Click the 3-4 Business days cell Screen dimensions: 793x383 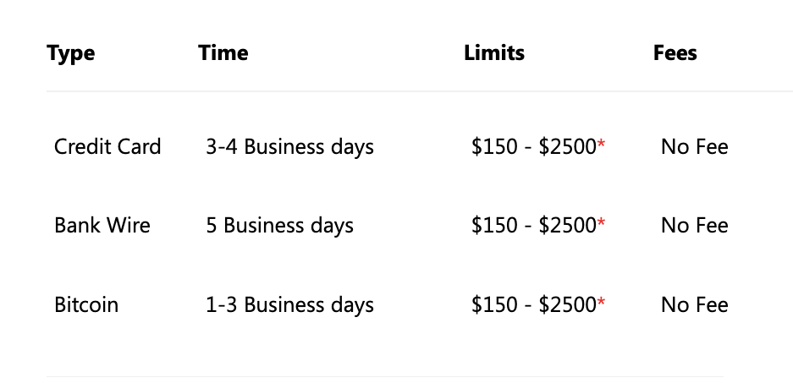pos(289,147)
